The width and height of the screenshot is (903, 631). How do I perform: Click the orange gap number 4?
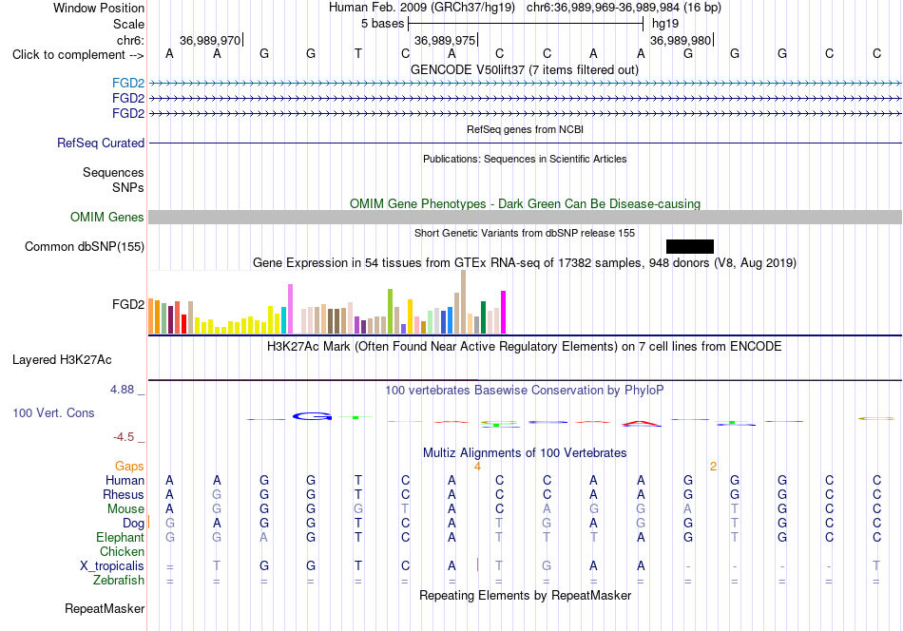(x=477, y=467)
